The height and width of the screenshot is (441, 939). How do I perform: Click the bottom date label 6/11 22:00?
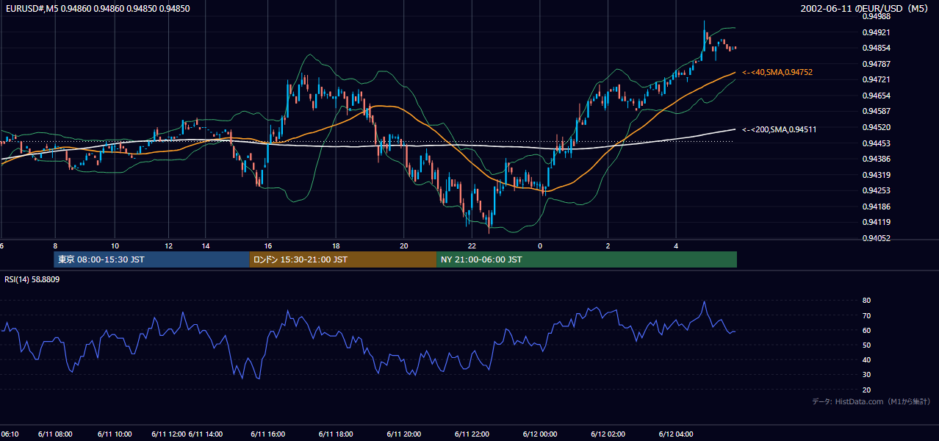coord(472,434)
